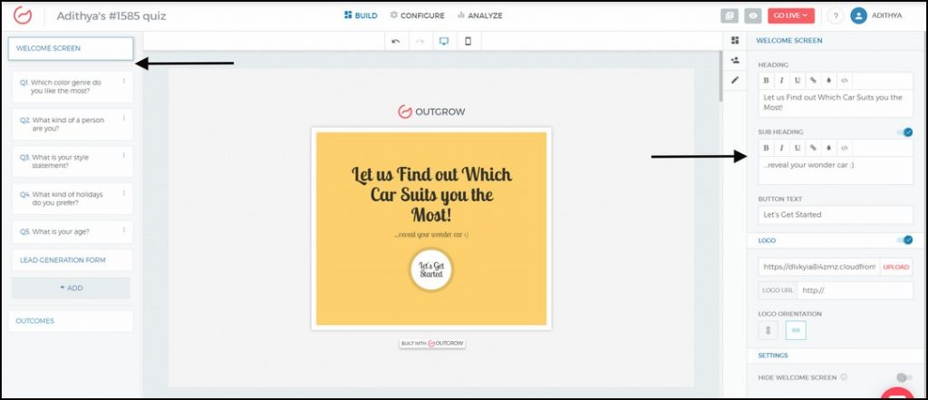This screenshot has height=400, width=928.
Task: Click the eye preview icon
Action: [752, 15]
